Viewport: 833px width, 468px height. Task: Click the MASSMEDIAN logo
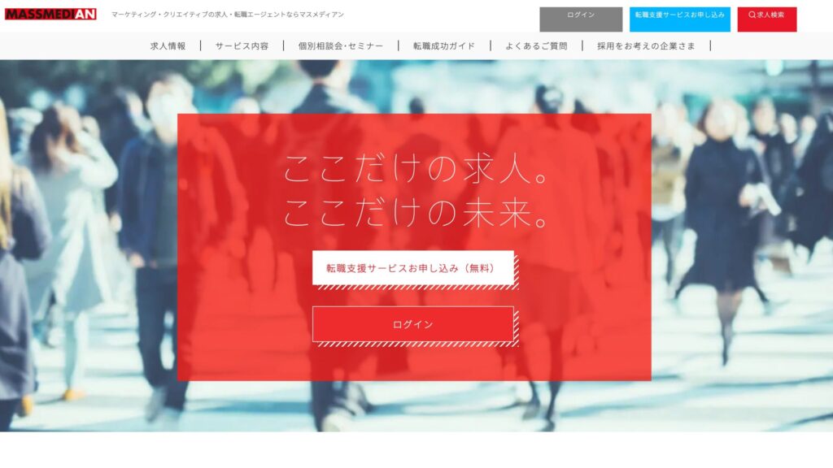tap(50, 15)
